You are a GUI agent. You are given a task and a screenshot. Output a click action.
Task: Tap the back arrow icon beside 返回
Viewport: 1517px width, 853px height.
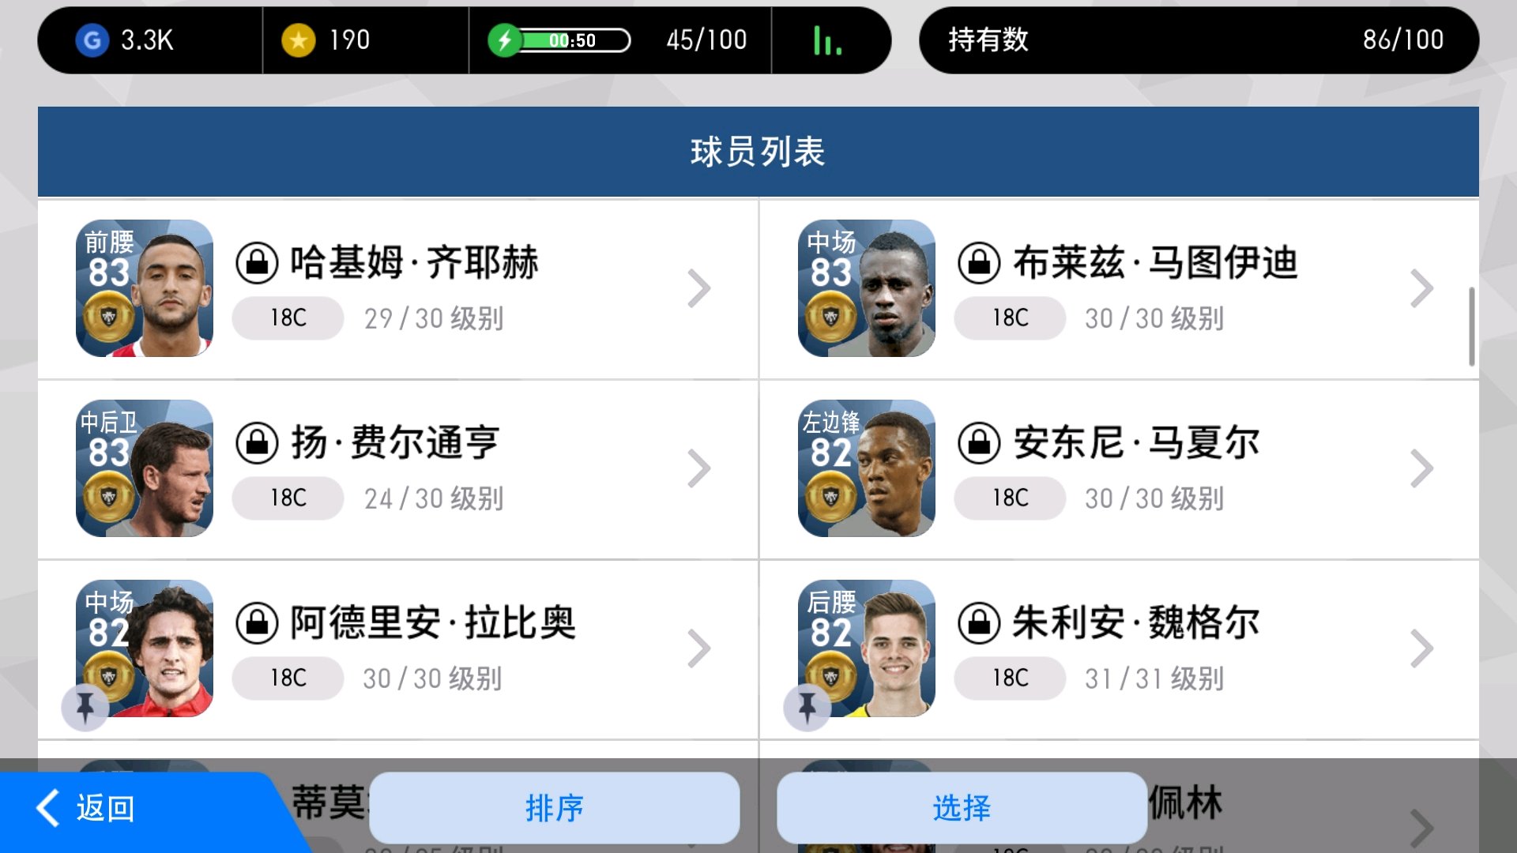(x=48, y=808)
